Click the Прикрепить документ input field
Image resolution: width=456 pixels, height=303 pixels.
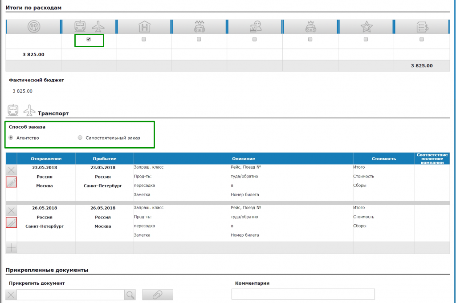[70, 295]
